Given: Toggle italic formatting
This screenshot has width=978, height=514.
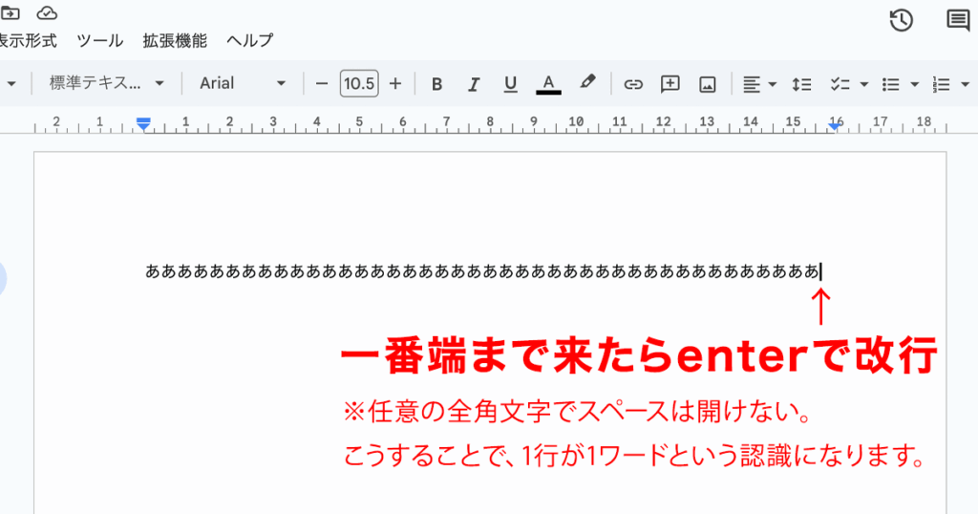Looking at the screenshot, I should click(474, 84).
